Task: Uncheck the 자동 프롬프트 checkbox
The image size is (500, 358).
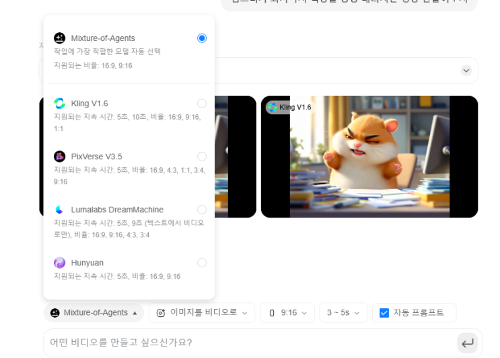Action: click(x=384, y=313)
